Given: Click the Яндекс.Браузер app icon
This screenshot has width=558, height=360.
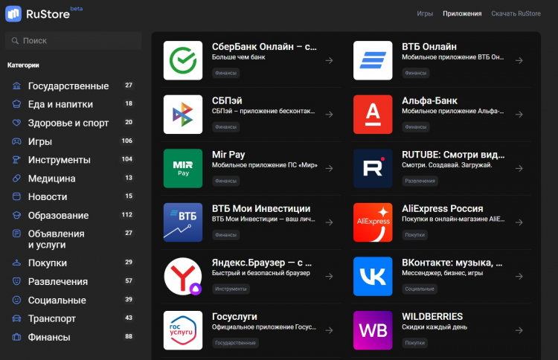Looking at the screenshot, I should [182, 277].
